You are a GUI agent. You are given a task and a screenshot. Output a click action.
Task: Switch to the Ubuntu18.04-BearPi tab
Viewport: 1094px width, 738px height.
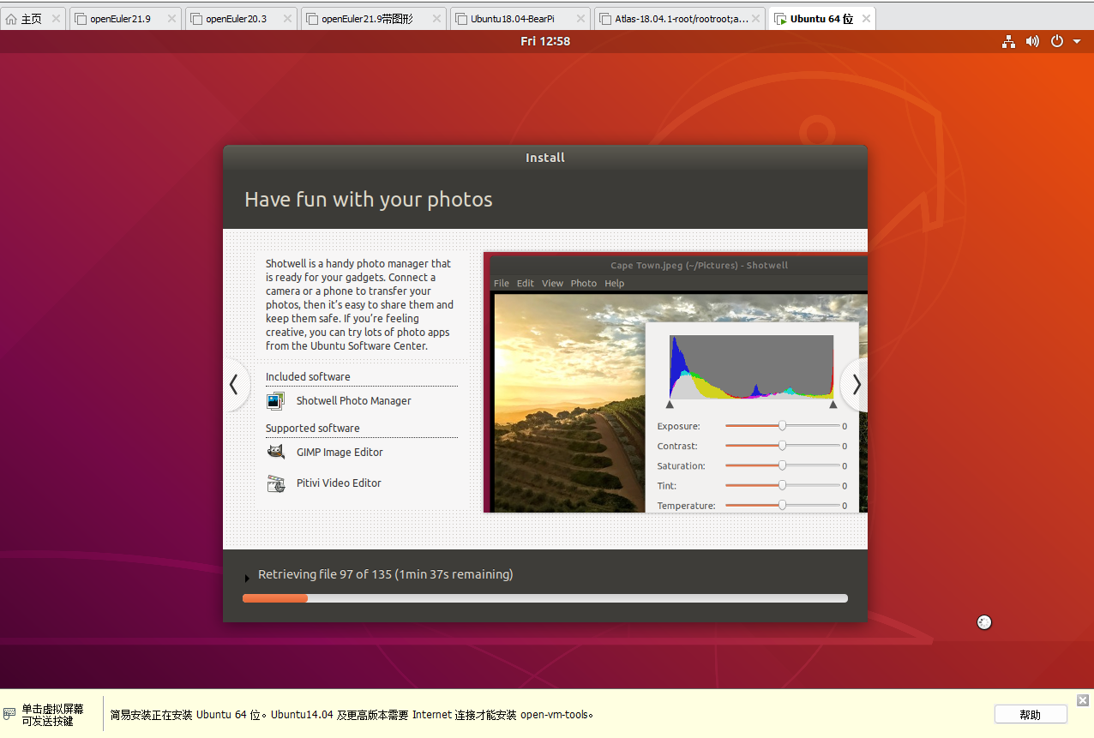click(x=520, y=19)
